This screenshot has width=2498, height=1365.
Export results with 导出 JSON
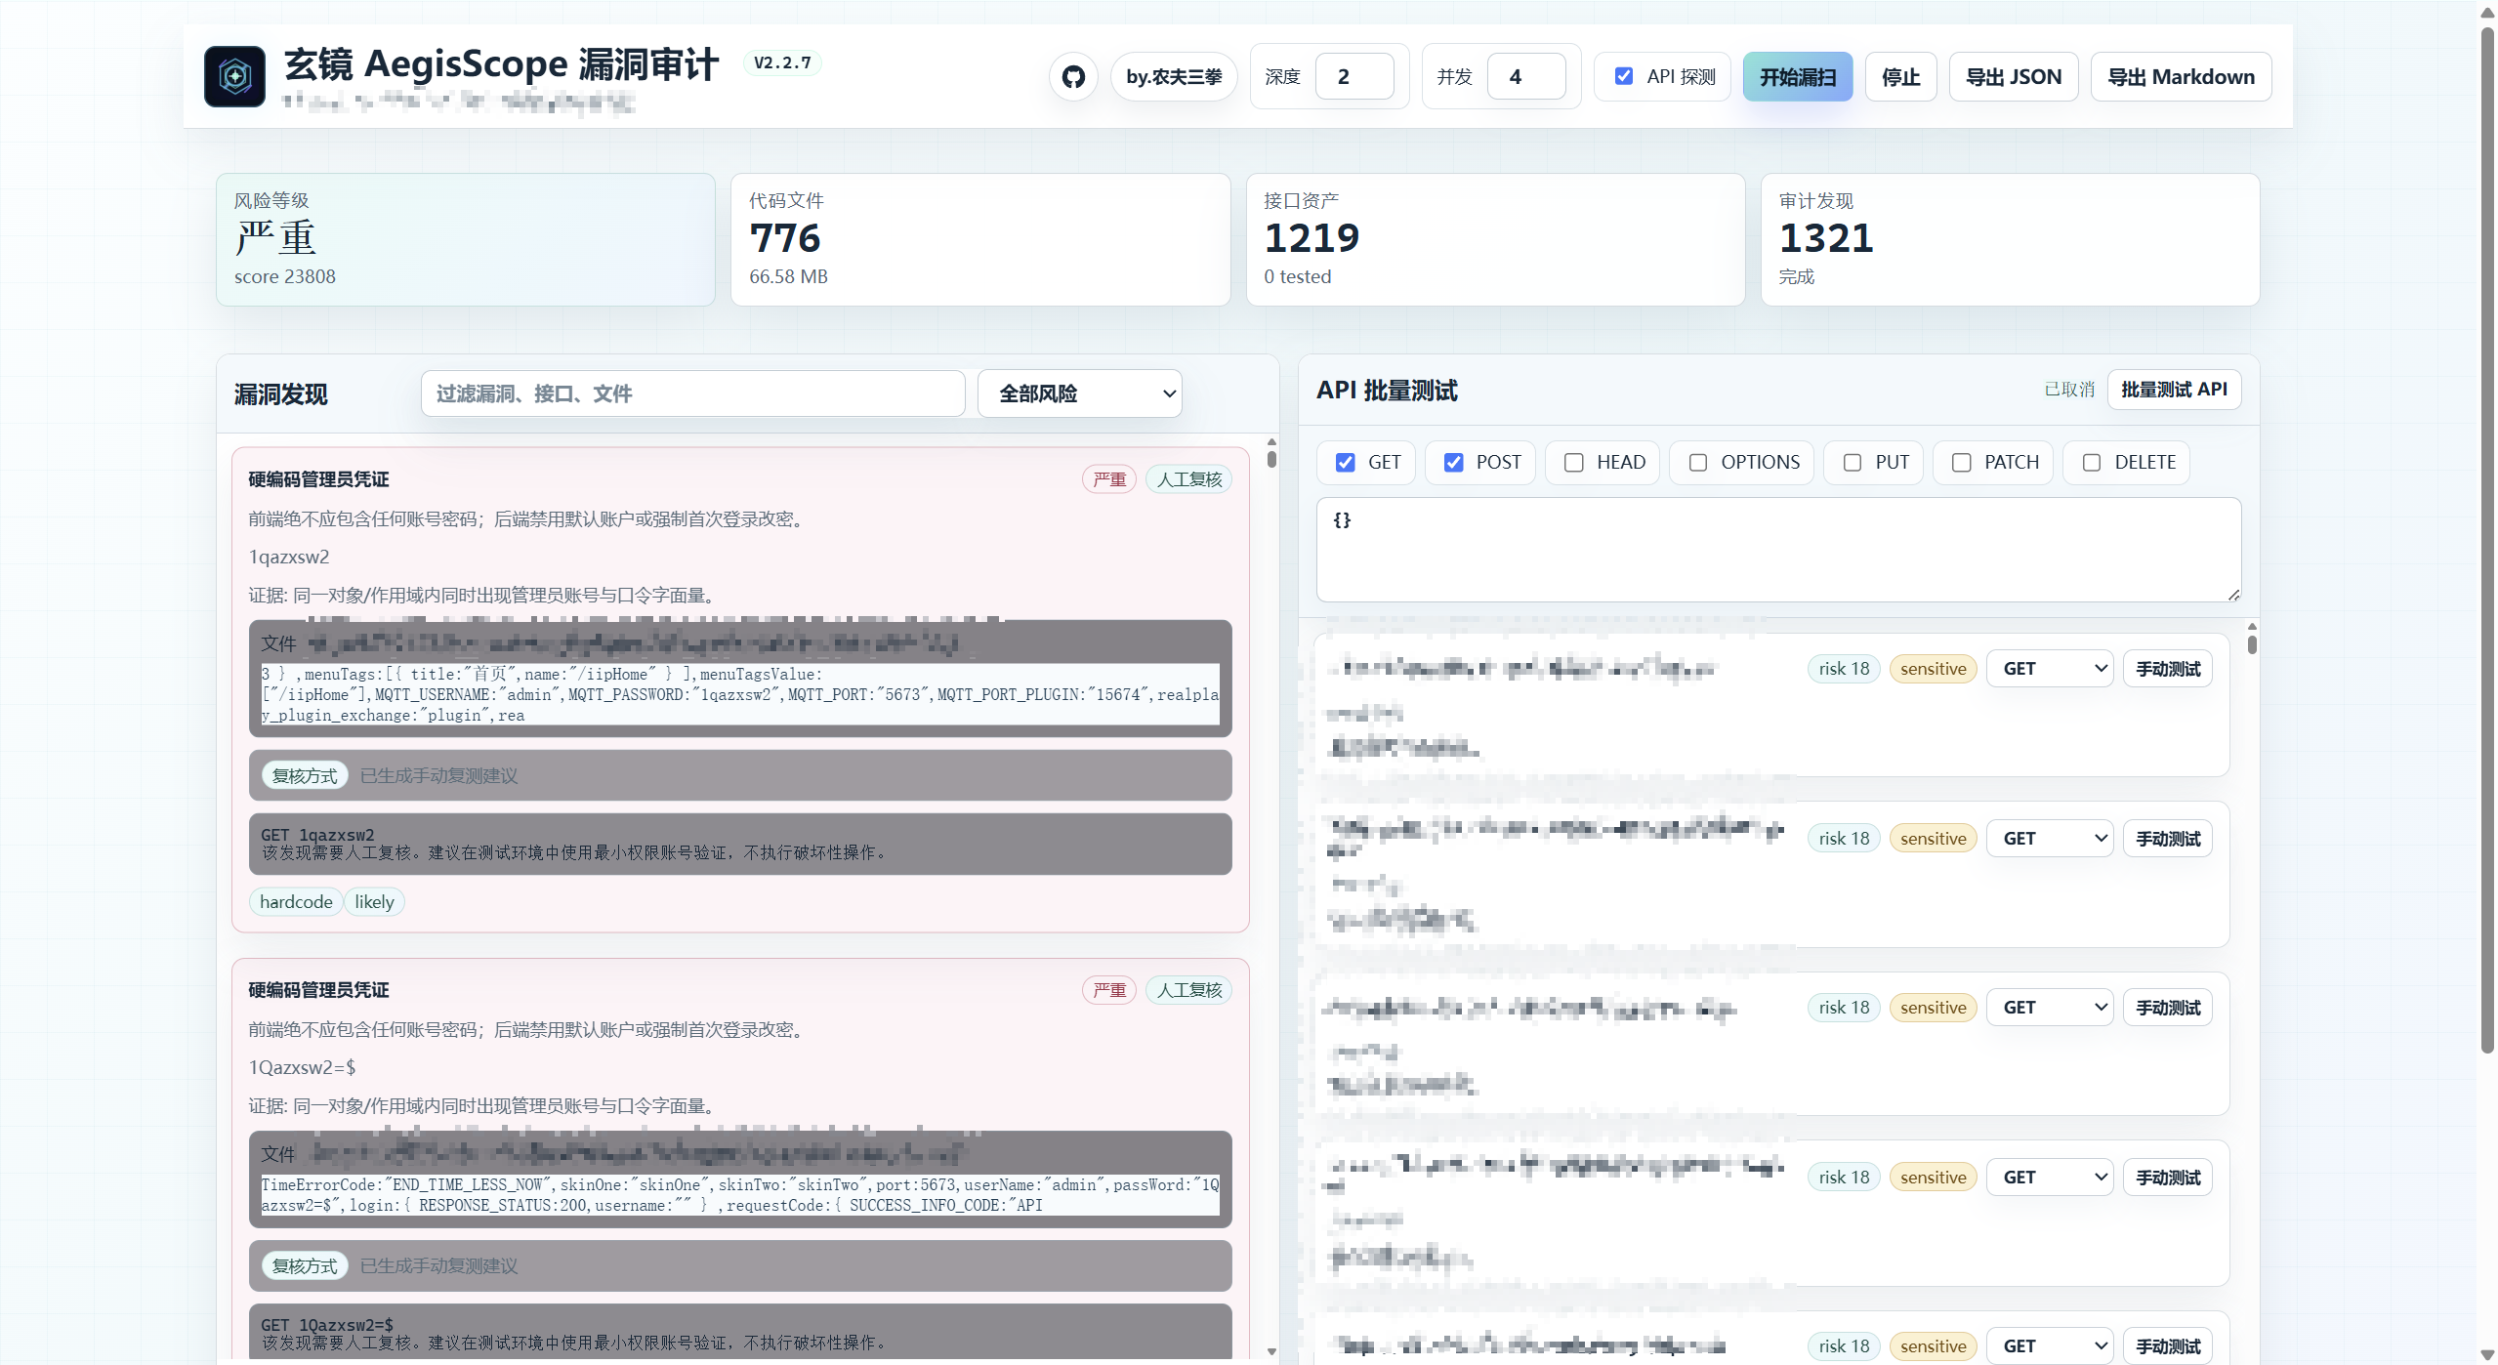(2013, 77)
